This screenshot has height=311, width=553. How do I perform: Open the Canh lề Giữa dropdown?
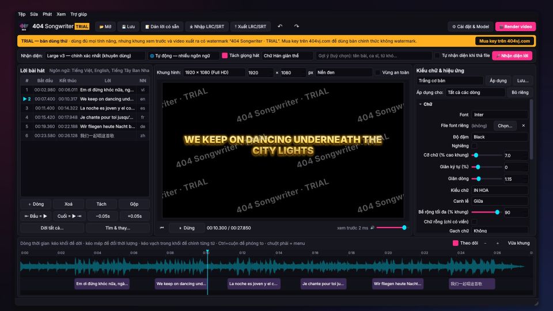pyautogui.click(x=500, y=201)
